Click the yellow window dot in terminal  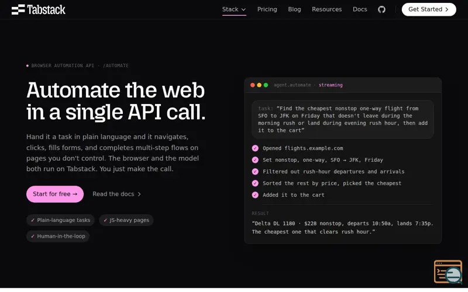tap(259, 85)
